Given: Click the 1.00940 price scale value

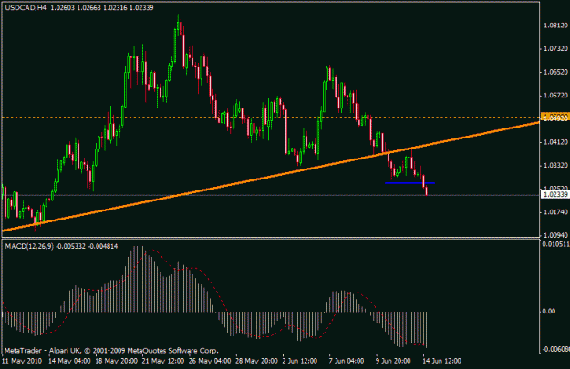Looking at the screenshot, I should [x=555, y=235].
